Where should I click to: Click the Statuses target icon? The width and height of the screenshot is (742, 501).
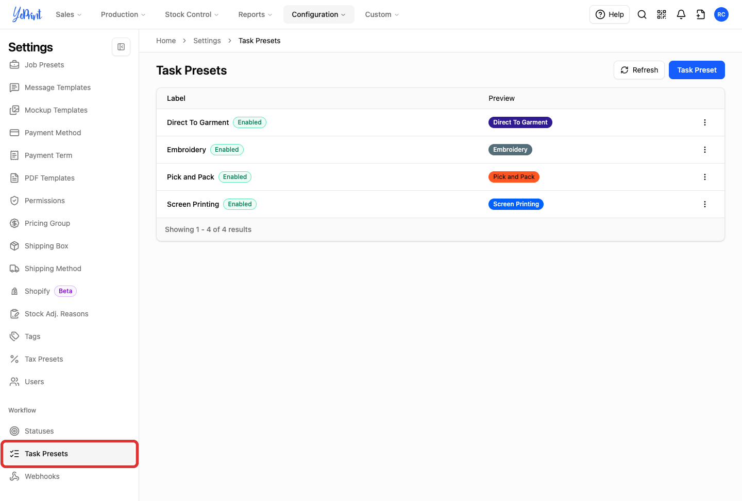coord(14,431)
